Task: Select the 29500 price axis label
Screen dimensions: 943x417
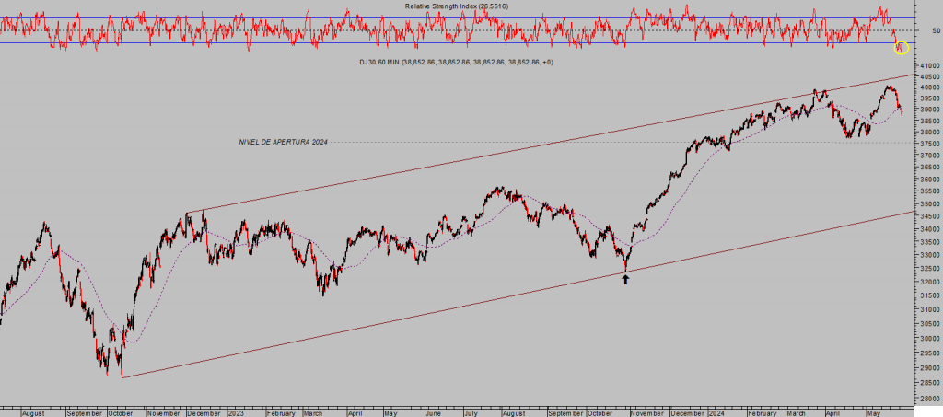Action: [x=930, y=353]
